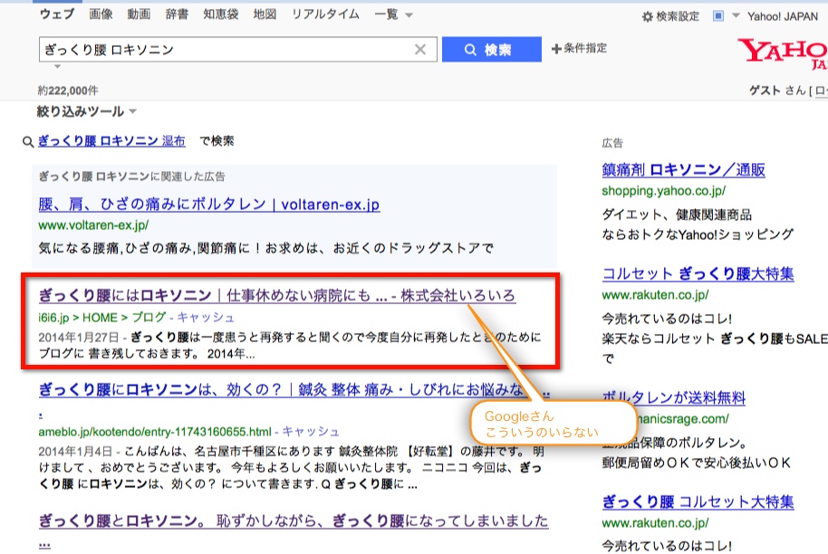Open search settings via the gear icon
This screenshot has width=828, height=554.
coord(648,14)
